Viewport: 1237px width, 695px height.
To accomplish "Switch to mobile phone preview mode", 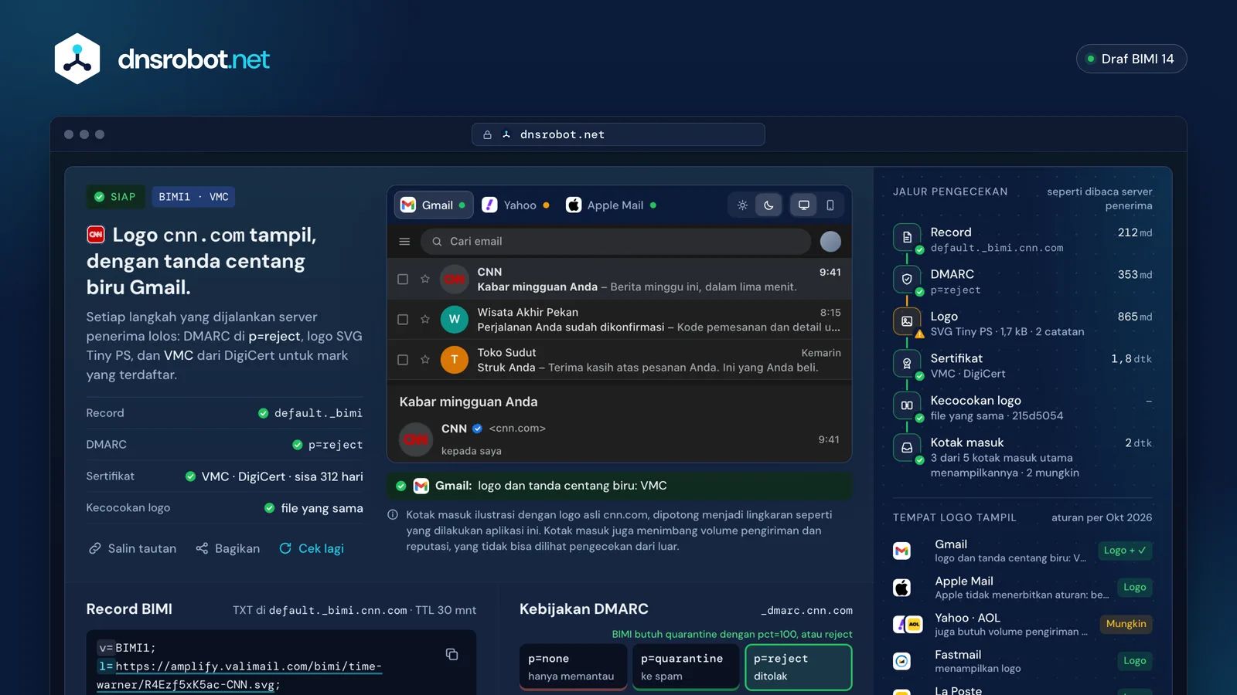I will coord(830,205).
